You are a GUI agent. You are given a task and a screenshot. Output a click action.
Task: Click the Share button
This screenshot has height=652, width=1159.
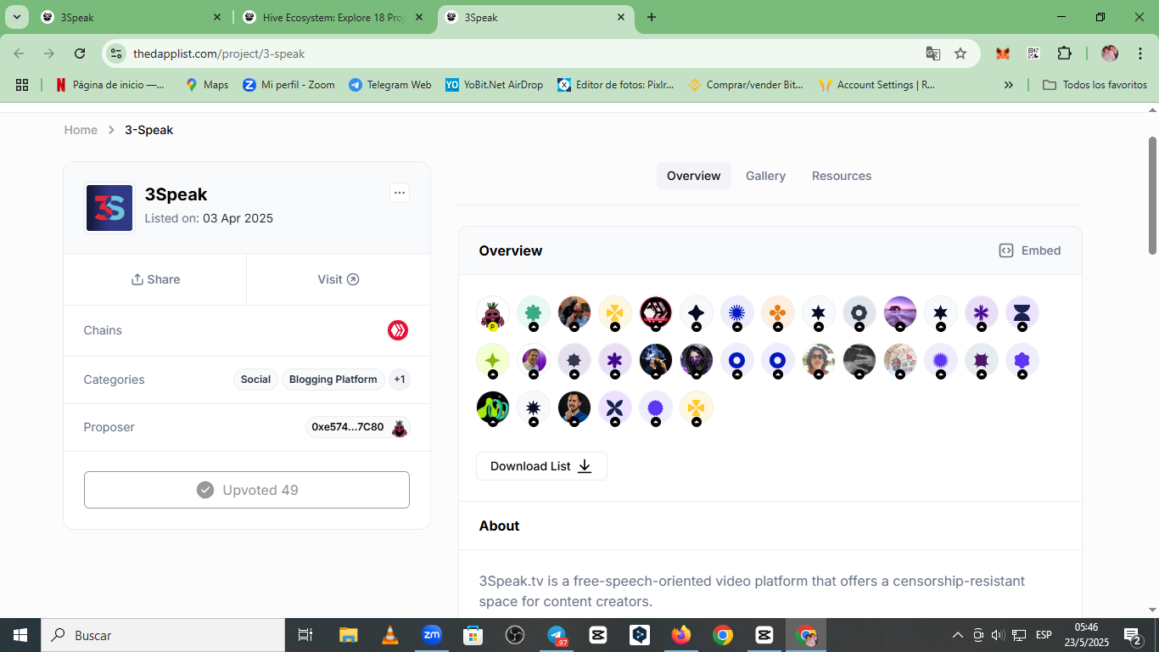tap(155, 279)
